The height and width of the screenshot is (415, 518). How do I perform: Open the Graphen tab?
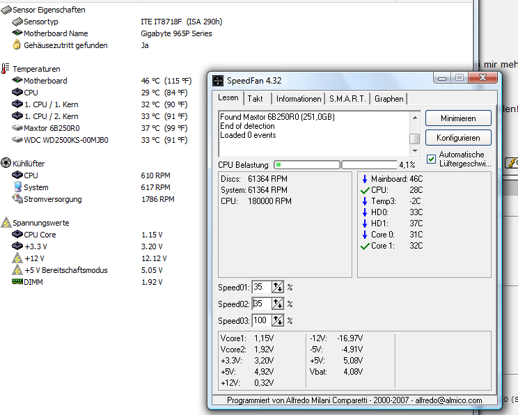click(388, 99)
